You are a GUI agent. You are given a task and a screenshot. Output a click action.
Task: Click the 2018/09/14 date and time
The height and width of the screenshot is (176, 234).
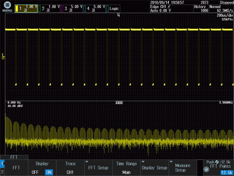pyautogui.click(x=167, y=2)
